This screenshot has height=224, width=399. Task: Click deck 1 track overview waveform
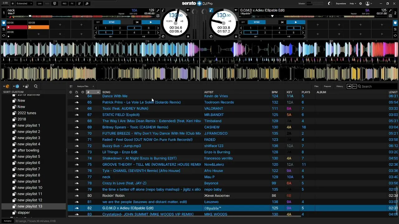(x=80, y=16)
